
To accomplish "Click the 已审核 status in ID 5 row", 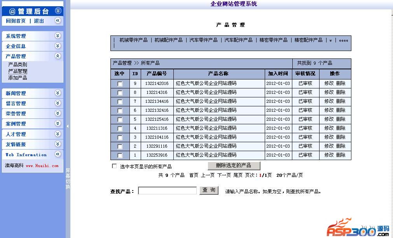I will click(x=305, y=119).
